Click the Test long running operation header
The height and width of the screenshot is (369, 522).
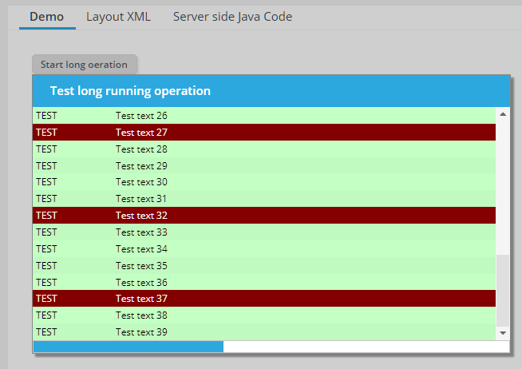tap(130, 91)
